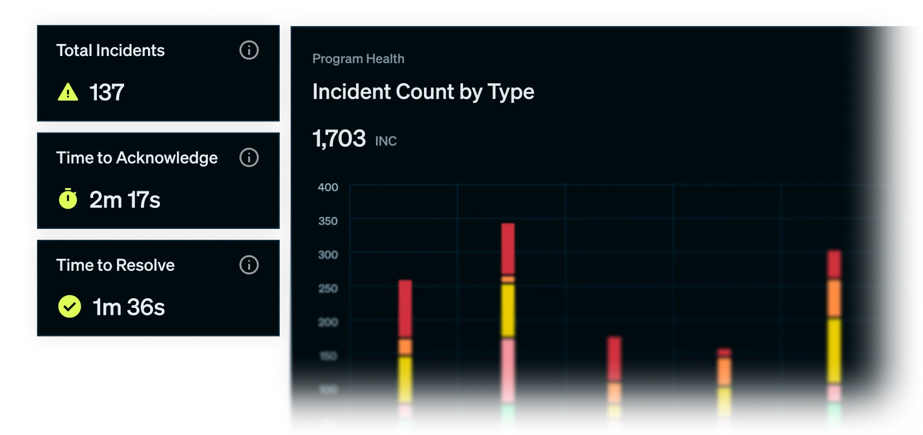
Task: Open info tooltip for Time to Acknowledge
Action: click(x=249, y=158)
